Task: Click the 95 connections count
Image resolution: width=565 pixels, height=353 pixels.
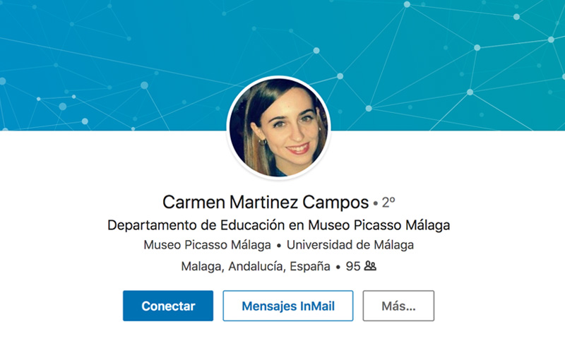Action: [x=353, y=266]
